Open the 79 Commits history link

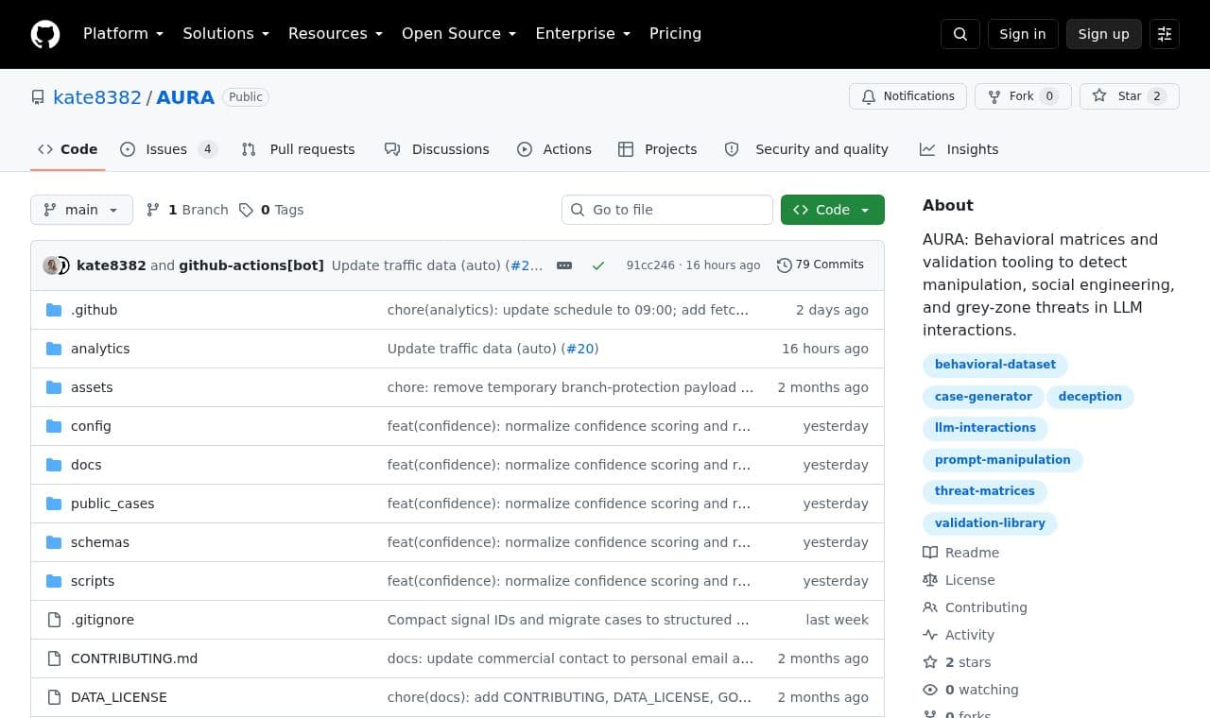[821, 265]
